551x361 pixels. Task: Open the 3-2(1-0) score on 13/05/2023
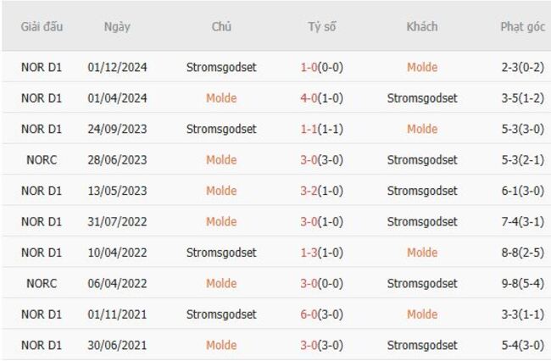click(321, 191)
